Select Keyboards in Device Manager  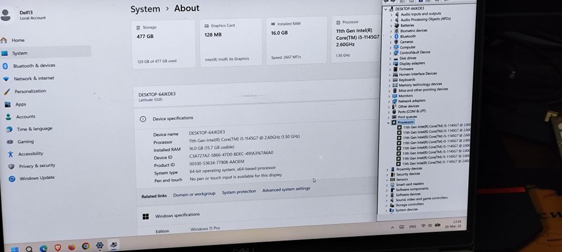407,80
